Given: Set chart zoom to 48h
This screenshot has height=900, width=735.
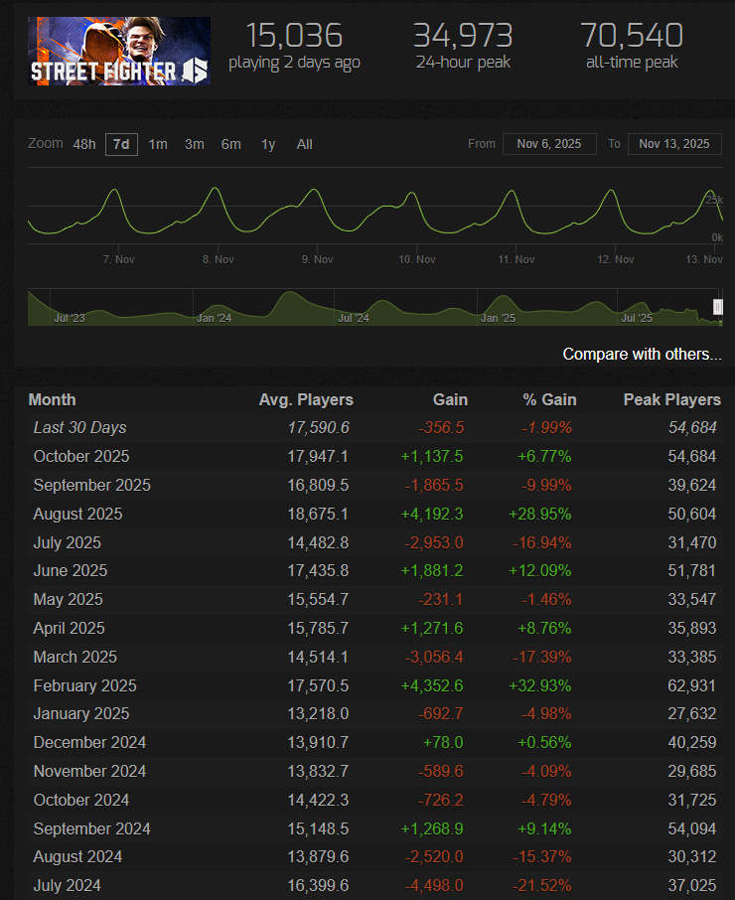Looking at the screenshot, I should point(84,144).
